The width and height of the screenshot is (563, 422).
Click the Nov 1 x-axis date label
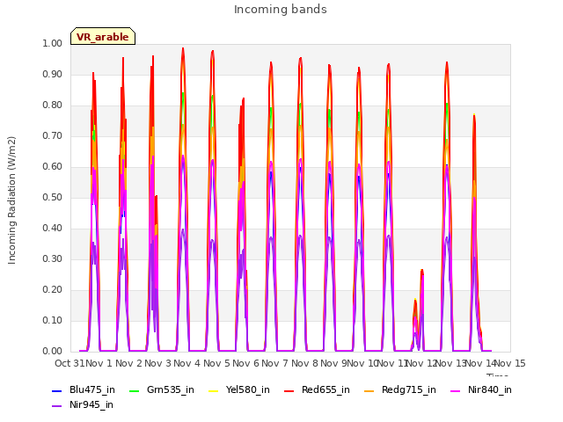pos(99,363)
